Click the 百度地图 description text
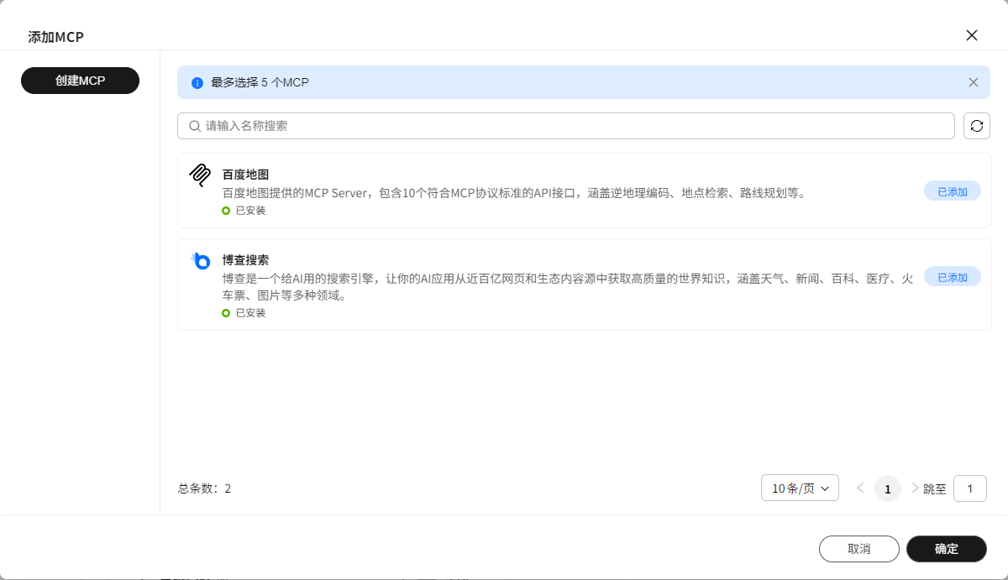1008x580 pixels. pyautogui.click(x=514, y=193)
